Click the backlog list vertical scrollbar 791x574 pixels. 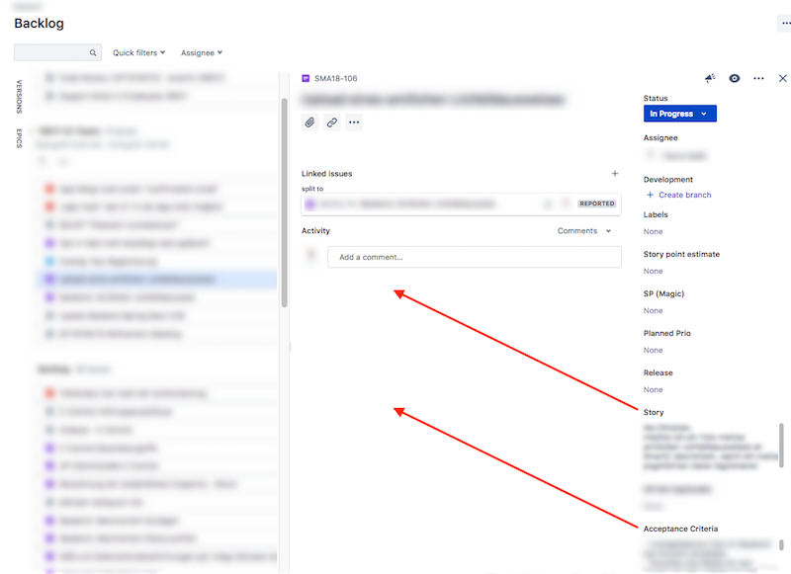(285, 202)
